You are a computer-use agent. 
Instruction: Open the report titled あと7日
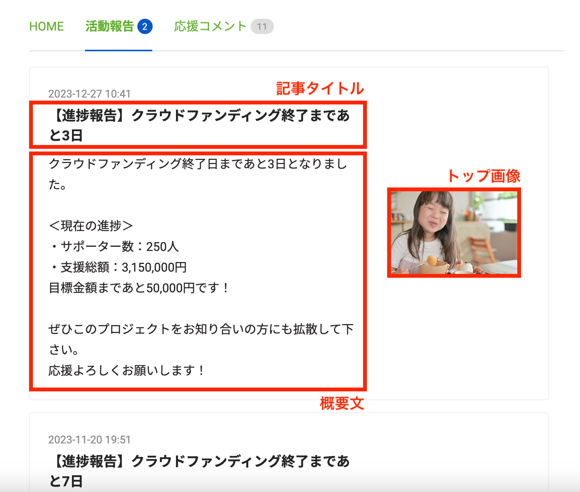[199, 471]
